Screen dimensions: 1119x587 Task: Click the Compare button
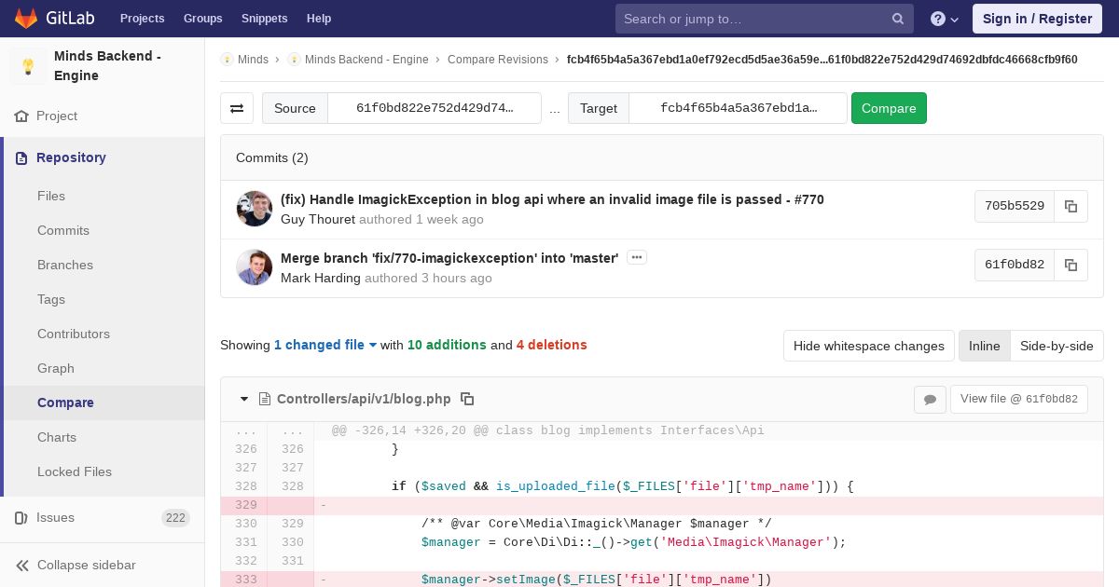coord(889,108)
